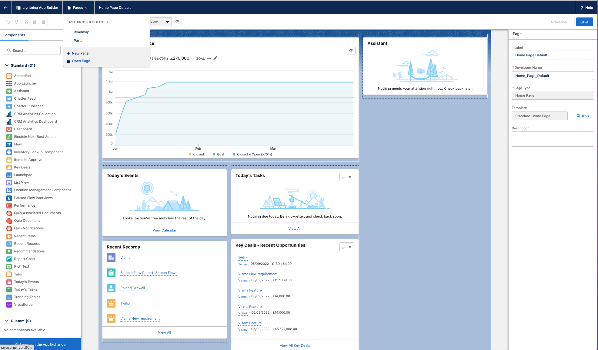Screen dimensions: 598x350
Task: Collapse the Custom (0) components section
Action: pyautogui.click(x=7, y=321)
